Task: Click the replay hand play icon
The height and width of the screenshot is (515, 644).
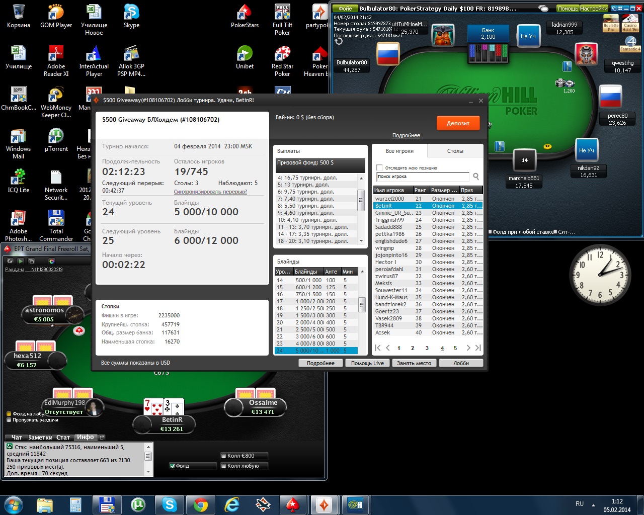Action: click(x=21, y=261)
